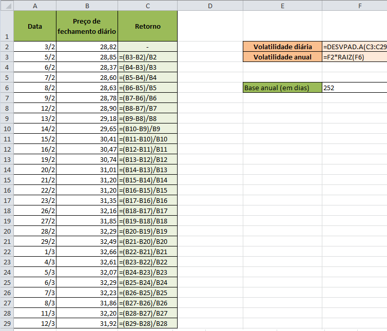
Task: Click the select-all corner of the sheet
Action: click(7, 6)
